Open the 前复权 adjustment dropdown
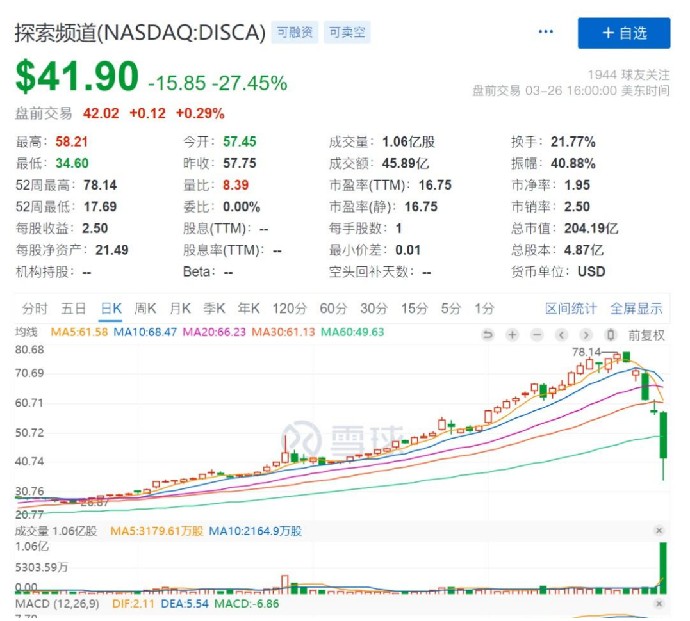The width and height of the screenshot is (690, 621). click(x=646, y=334)
